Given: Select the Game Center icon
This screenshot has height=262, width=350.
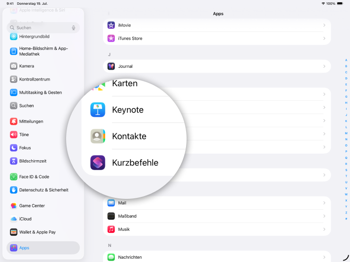Looking at the screenshot, I should click(14, 205).
